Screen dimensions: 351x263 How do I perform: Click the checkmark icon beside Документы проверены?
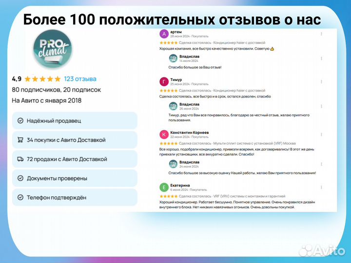20,178
